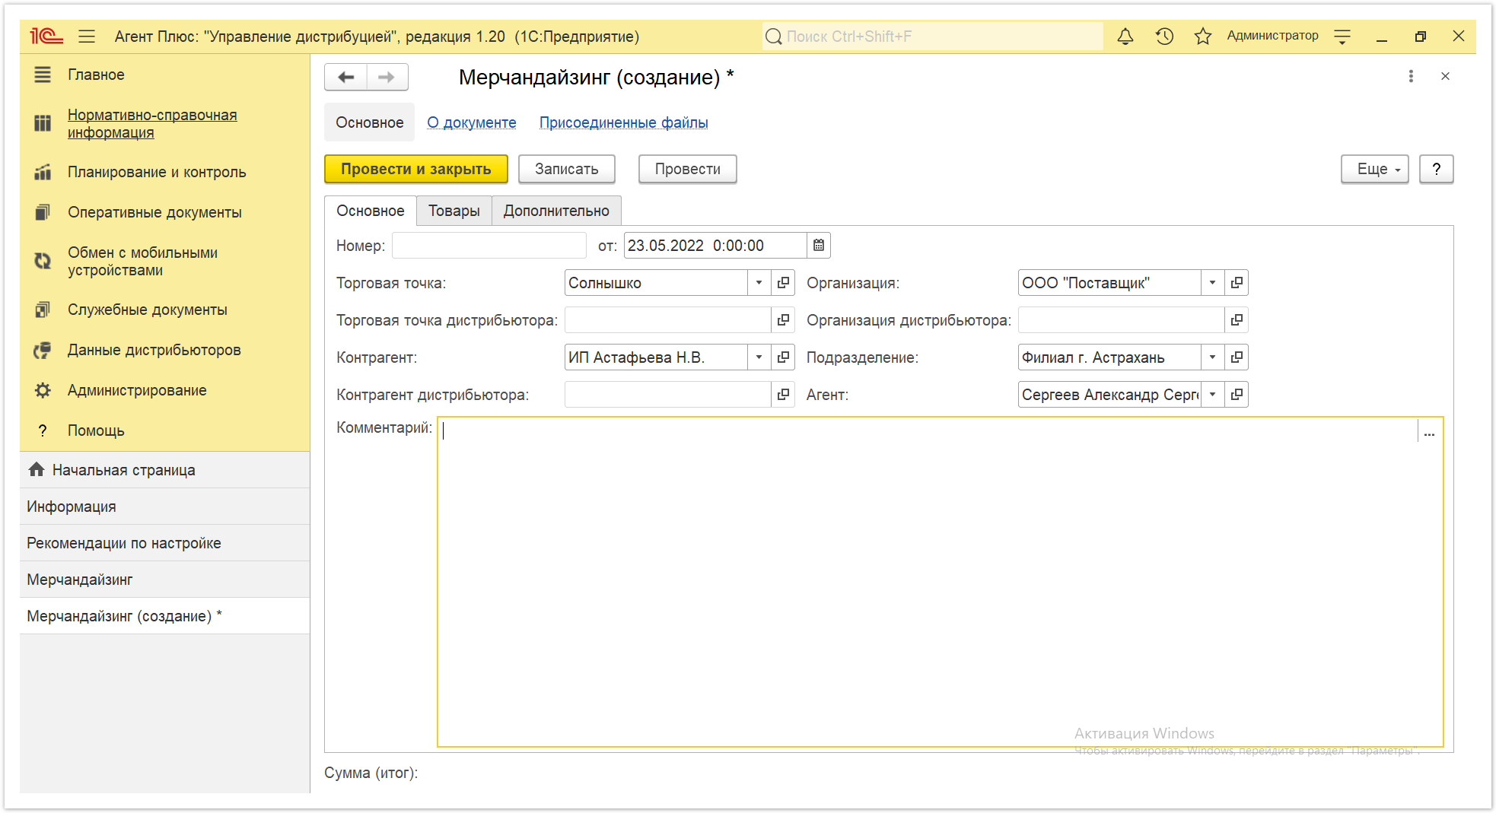Switch to open Мерчандайзинг list window
The image size is (1496, 813).
pos(164,580)
